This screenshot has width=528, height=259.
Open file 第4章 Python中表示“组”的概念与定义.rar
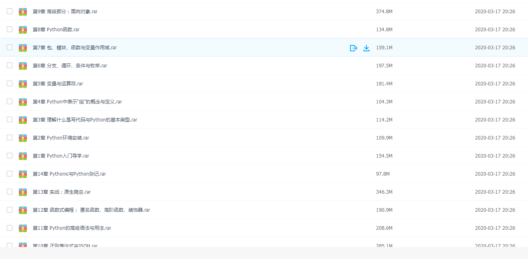coord(77,102)
